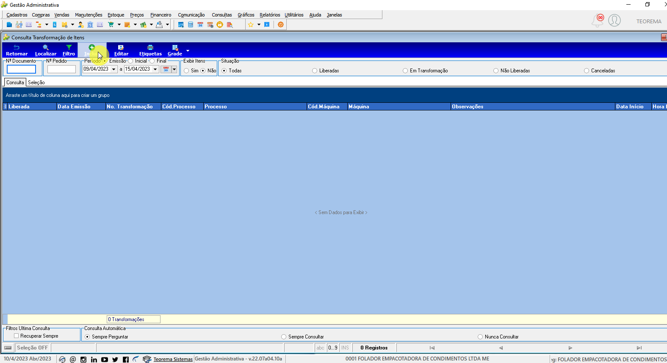Open the calculator icon in top toolbar

pyautogui.click(x=191, y=25)
